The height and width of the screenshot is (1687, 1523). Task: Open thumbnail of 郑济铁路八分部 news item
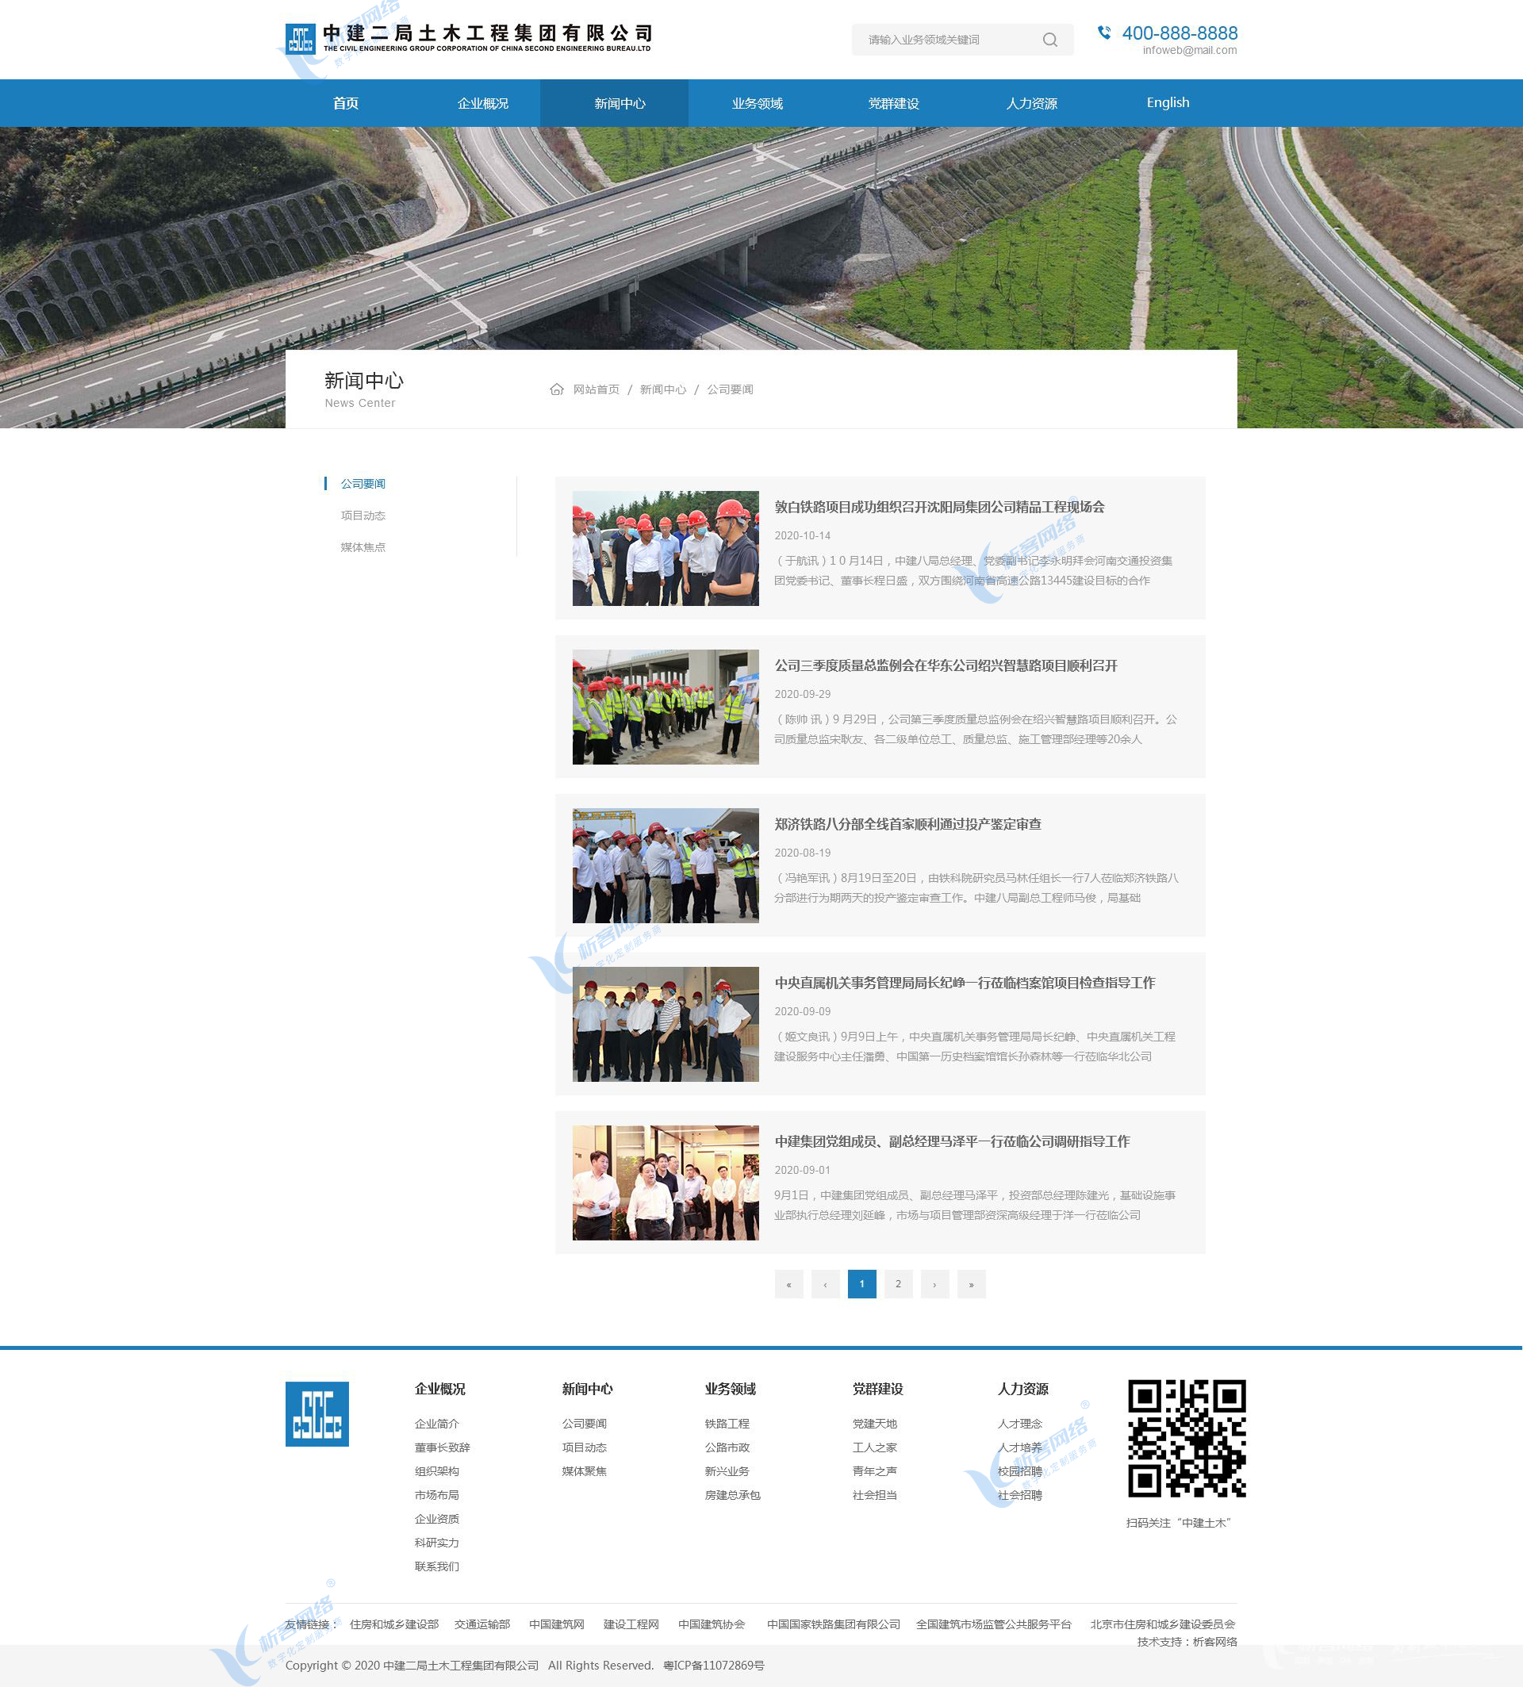pos(666,865)
